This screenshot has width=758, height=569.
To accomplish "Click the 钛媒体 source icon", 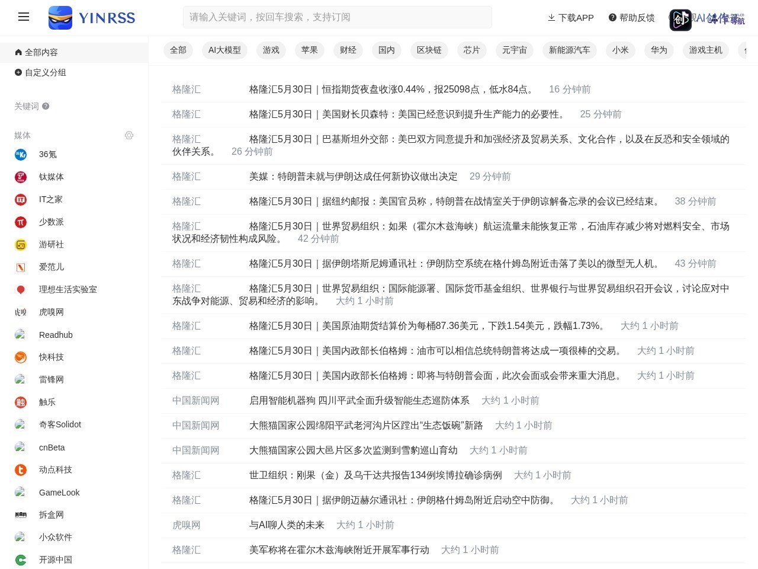I will [x=21, y=177].
